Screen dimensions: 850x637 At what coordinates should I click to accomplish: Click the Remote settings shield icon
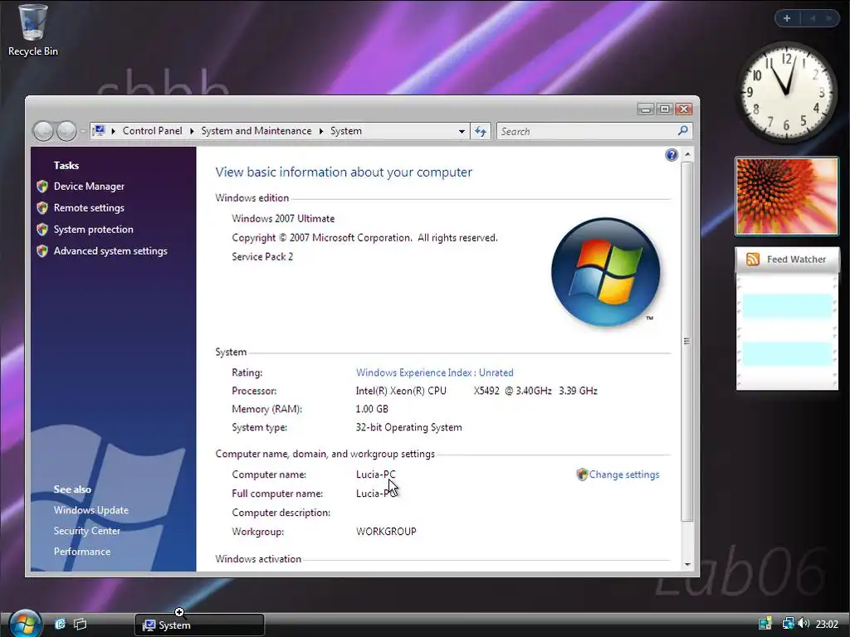[x=42, y=208]
